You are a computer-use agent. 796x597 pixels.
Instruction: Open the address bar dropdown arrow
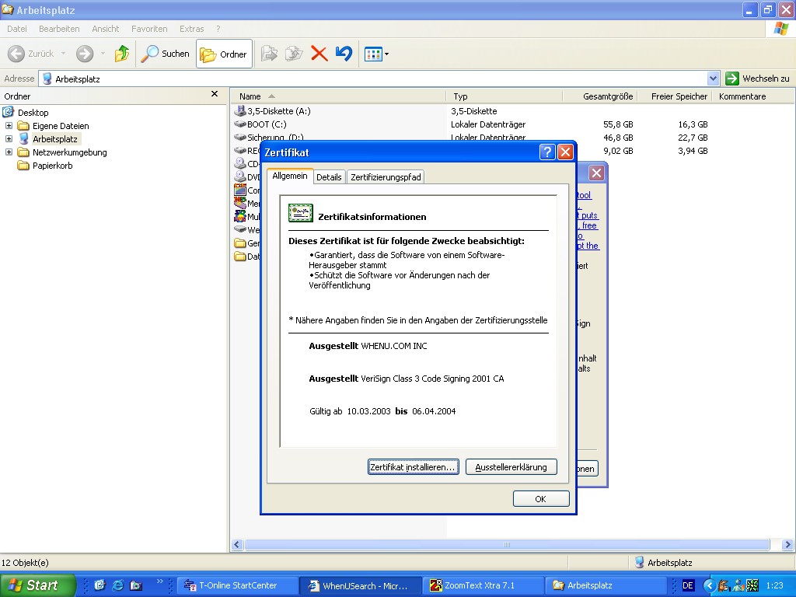pos(713,79)
